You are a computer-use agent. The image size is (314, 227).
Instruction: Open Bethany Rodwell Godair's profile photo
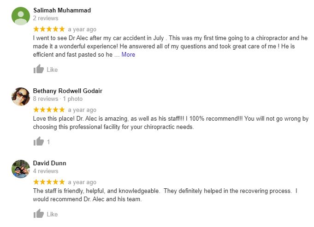coord(21,97)
